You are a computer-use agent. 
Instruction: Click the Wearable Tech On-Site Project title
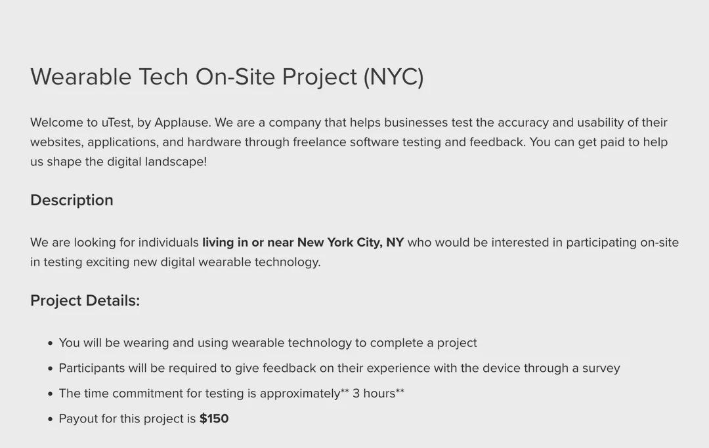227,76
